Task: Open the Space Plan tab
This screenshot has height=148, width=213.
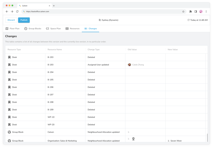Action: [x=53, y=29]
